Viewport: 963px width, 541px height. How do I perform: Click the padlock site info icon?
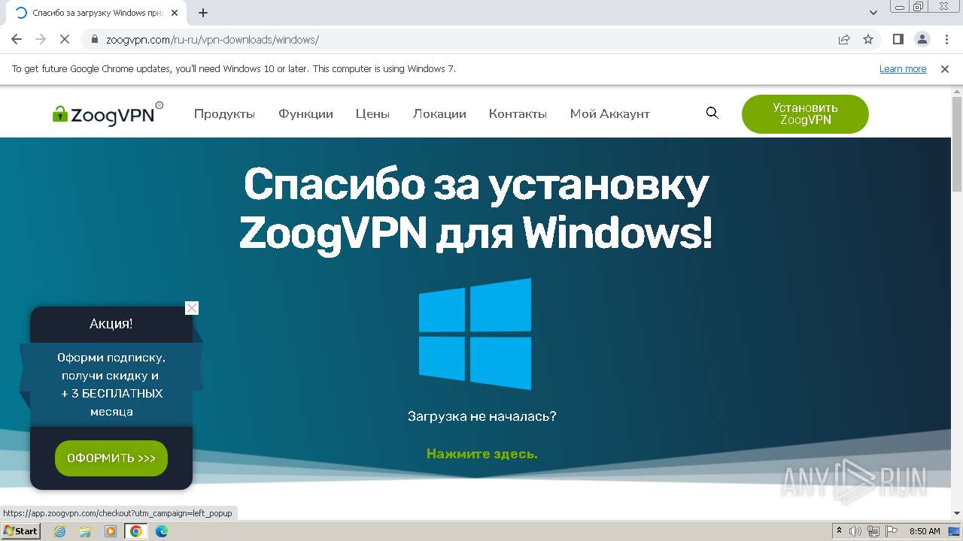click(95, 40)
